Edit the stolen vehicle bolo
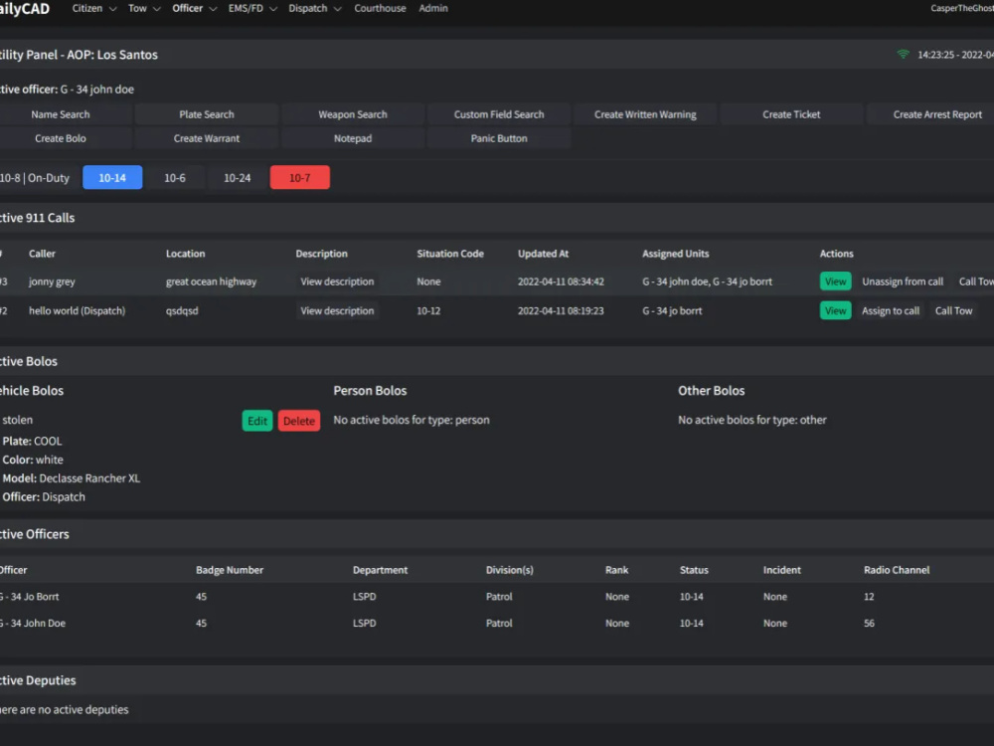The height and width of the screenshot is (746, 994). (257, 421)
